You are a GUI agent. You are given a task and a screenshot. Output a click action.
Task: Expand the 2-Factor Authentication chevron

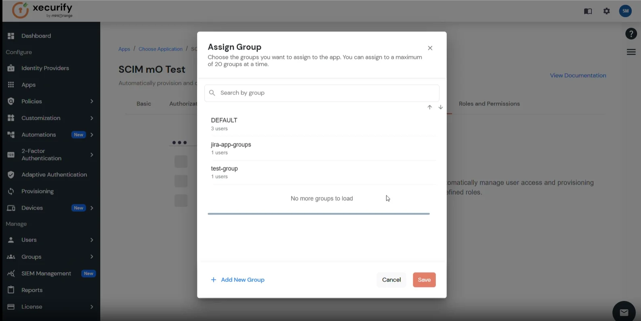[92, 155]
